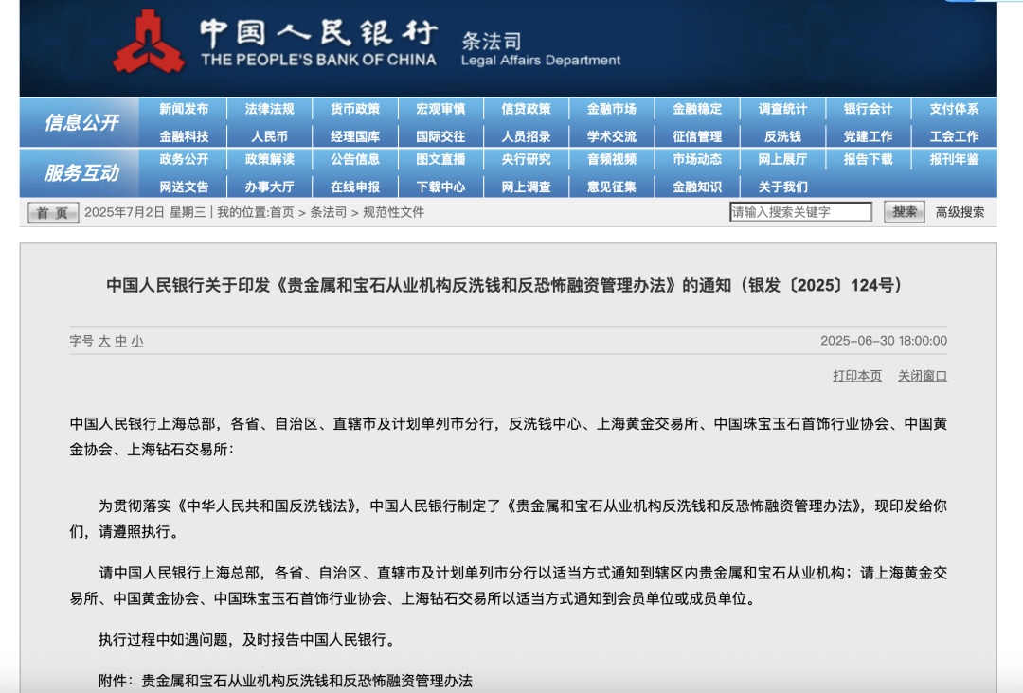1023x693 pixels.
Task: Go to 下载中心
Action: 440,187
